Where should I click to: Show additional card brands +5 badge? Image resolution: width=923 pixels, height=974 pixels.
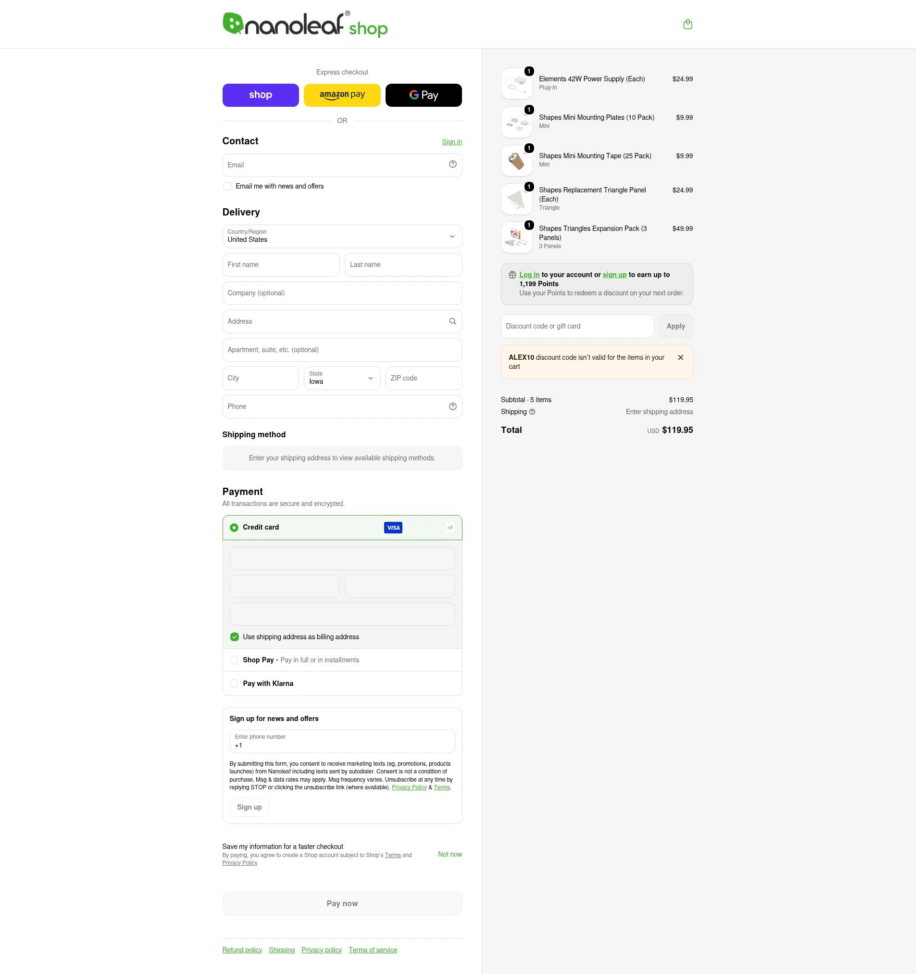click(x=453, y=531)
